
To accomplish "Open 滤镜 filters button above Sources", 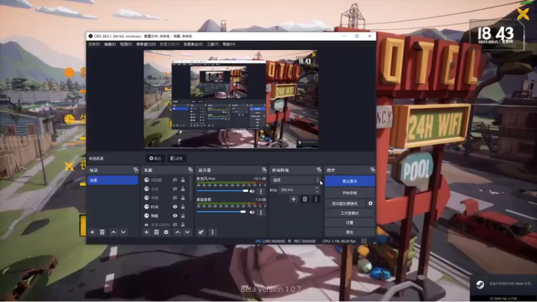I will pyautogui.click(x=177, y=158).
